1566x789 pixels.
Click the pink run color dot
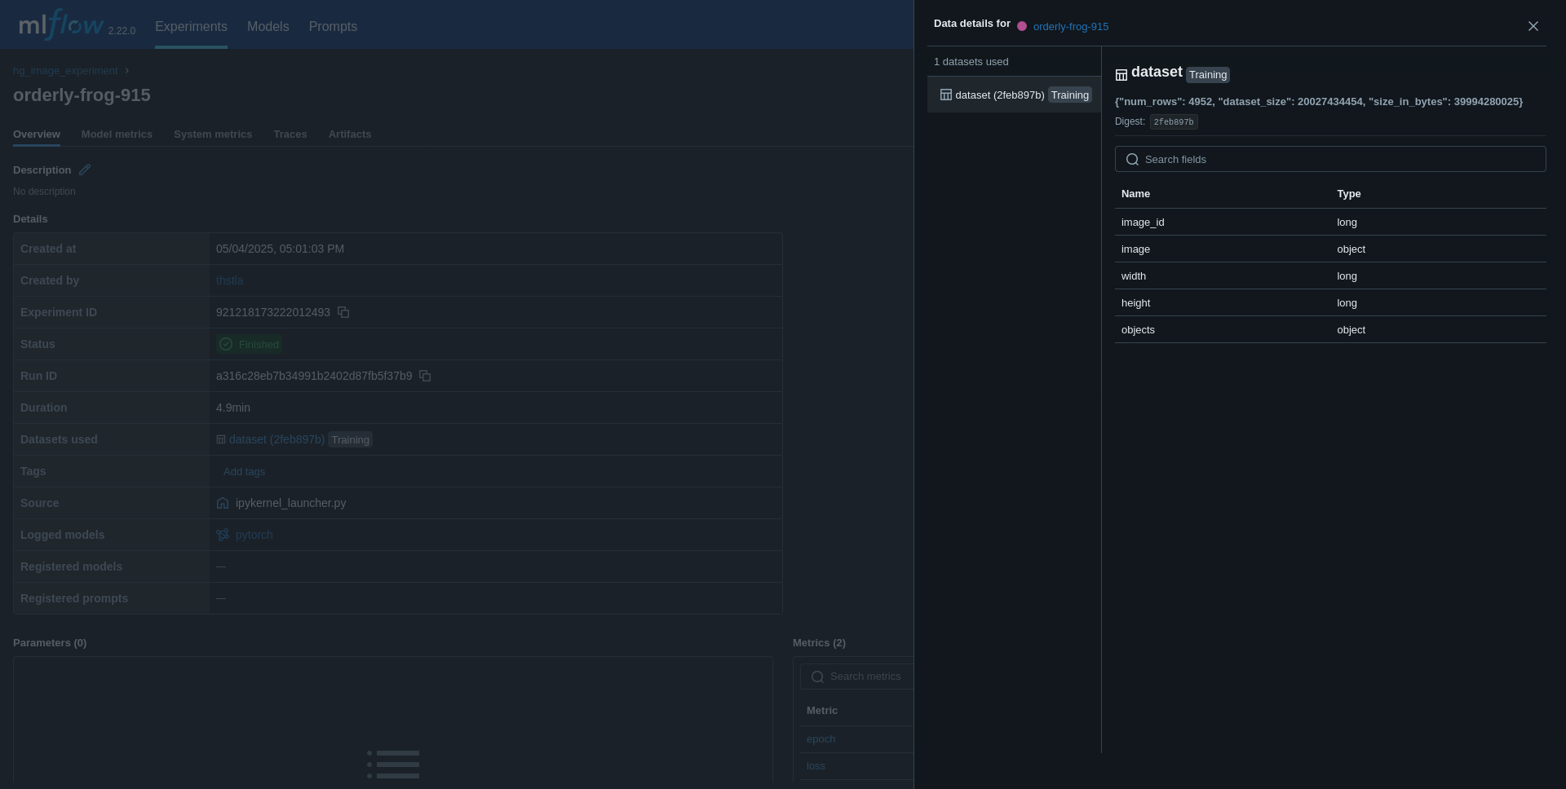1022,26
